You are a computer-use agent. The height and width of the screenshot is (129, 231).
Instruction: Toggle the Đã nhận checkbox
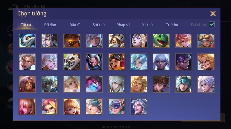(x=212, y=24)
